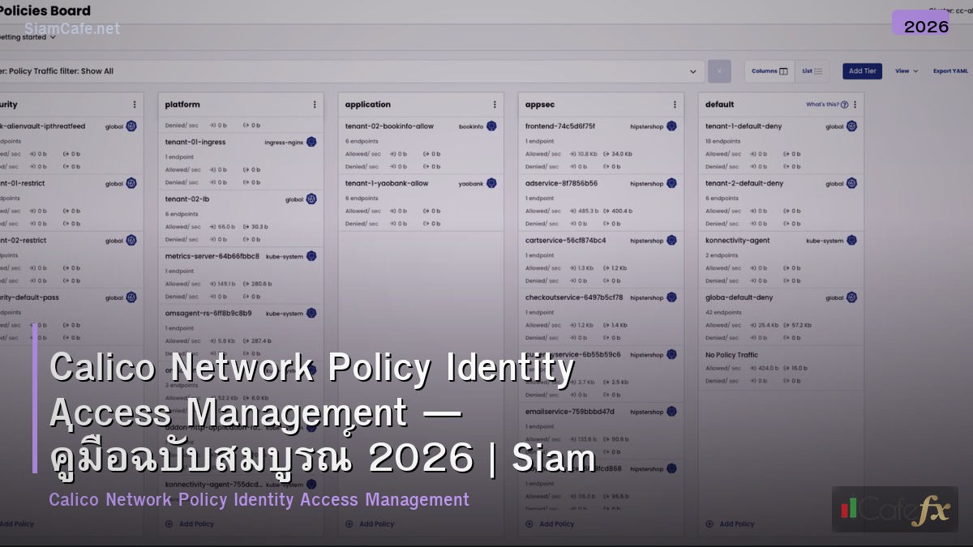
Task: Click the global icon on globa-default-deny
Action: [851, 297]
